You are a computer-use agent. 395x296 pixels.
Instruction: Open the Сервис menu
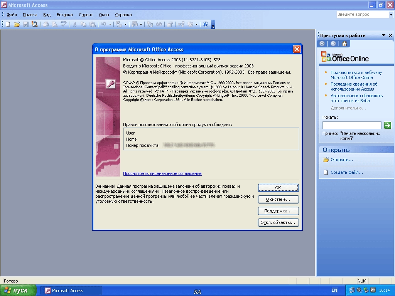[86, 15]
